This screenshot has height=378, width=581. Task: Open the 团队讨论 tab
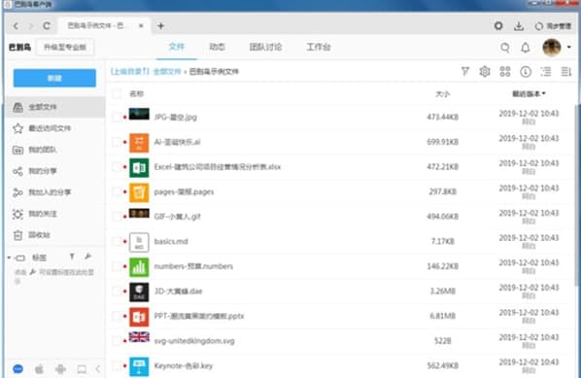[265, 47]
